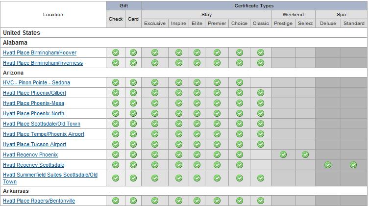Click Exclusive checkmark for Tucson Airport
The image size is (369, 206).
(x=155, y=144)
